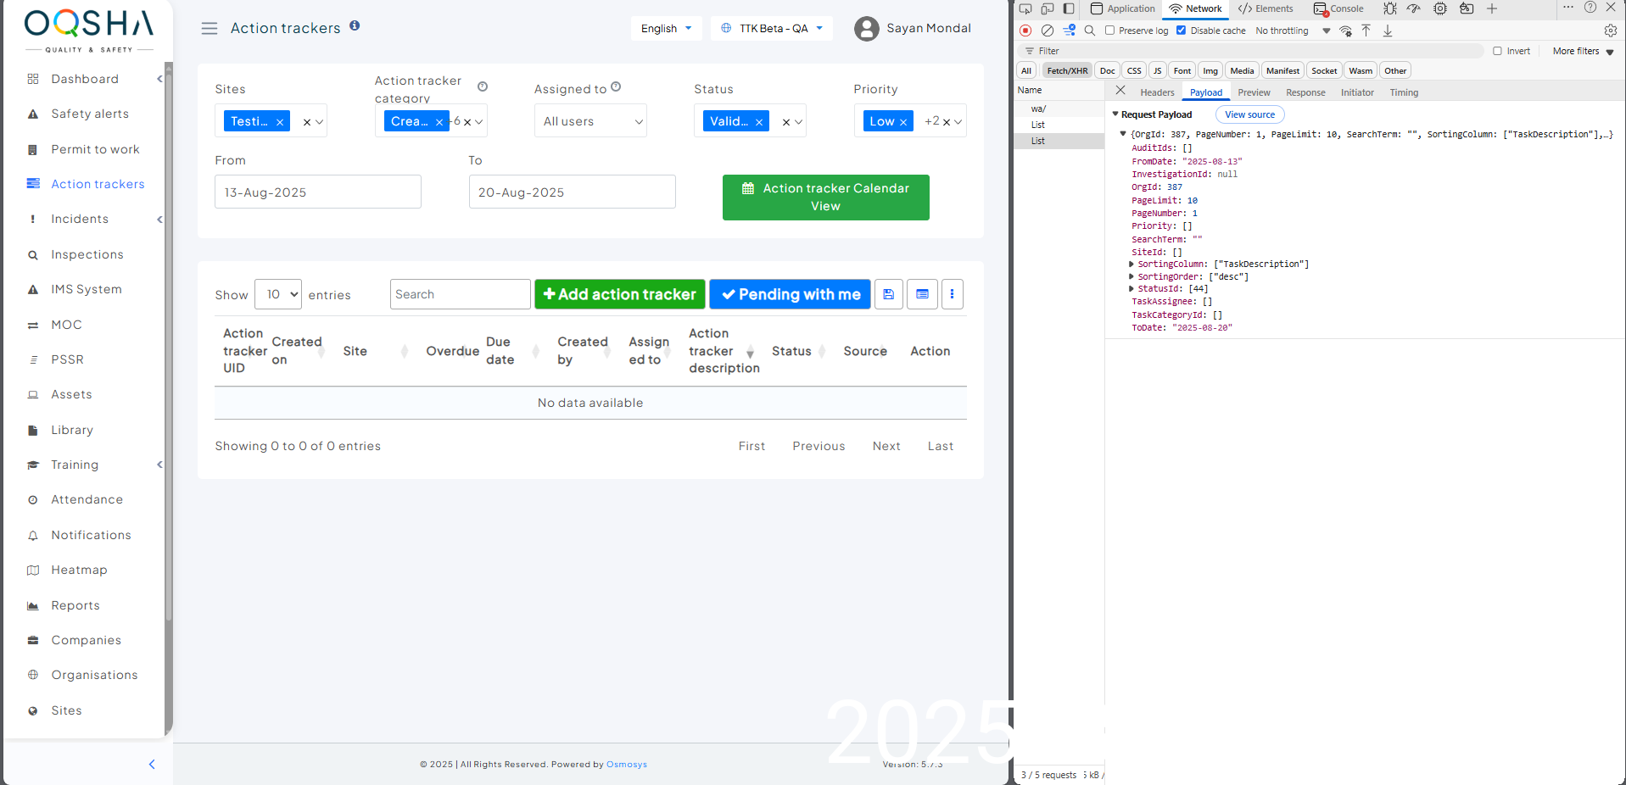1626x785 pixels.
Task: Close the request details panel
Action: pyautogui.click(x=1120, y=91)
